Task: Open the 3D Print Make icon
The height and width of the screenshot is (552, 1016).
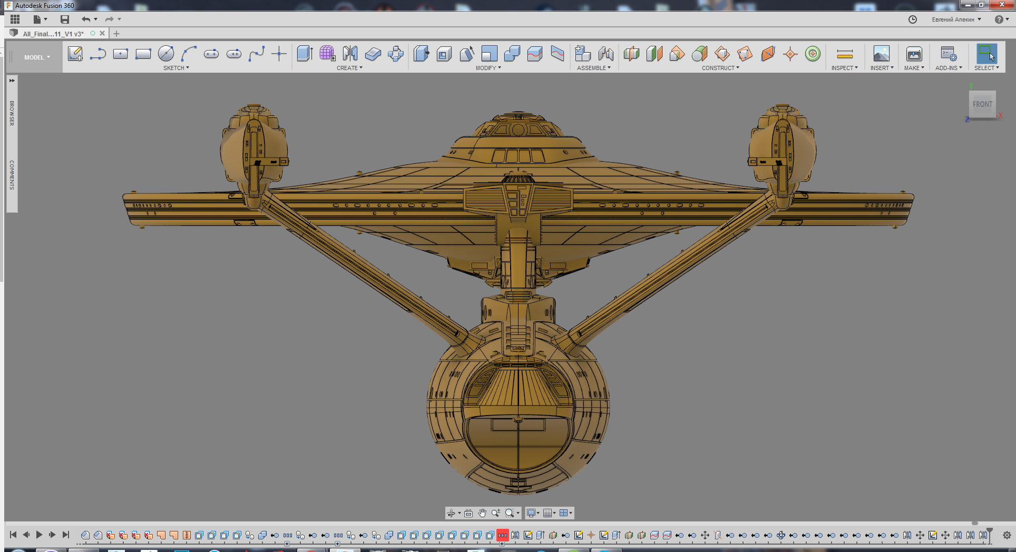Action: click(x=914, y=53)
